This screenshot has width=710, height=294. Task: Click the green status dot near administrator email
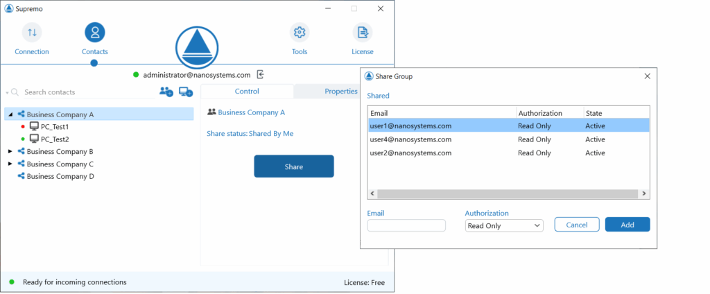pos(136,75)
